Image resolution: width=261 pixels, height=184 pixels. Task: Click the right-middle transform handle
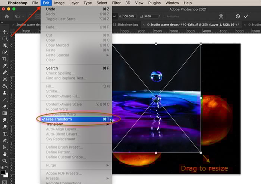tap(201, 98)
